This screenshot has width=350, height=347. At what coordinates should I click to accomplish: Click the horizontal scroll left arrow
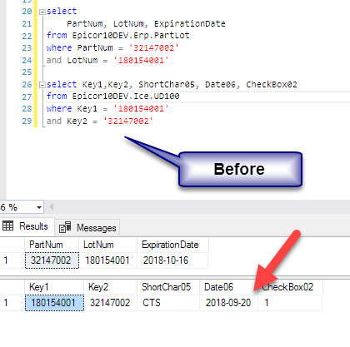pyautogui.click(x=51, y=207)
